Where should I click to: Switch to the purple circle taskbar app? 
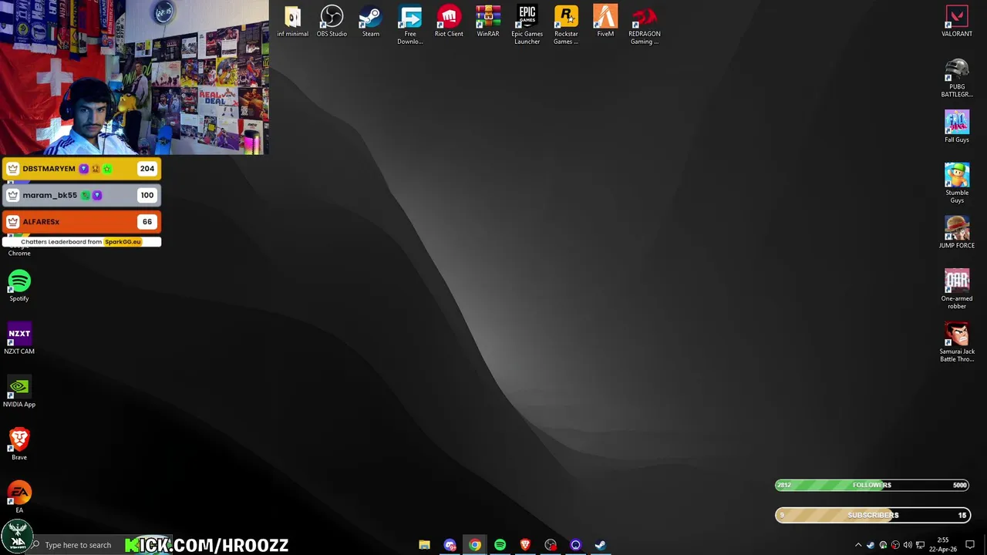pos(575,545)
